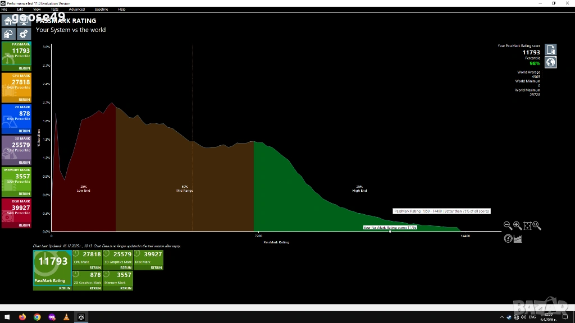Zoom in the chart with plus magnifier
575x323 pixels.
coord(517,225)
